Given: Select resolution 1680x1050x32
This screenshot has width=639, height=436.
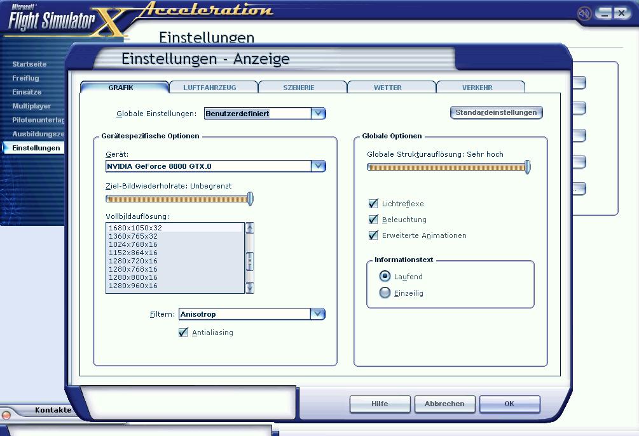Looking at the screenshot, I should (175, 228).
